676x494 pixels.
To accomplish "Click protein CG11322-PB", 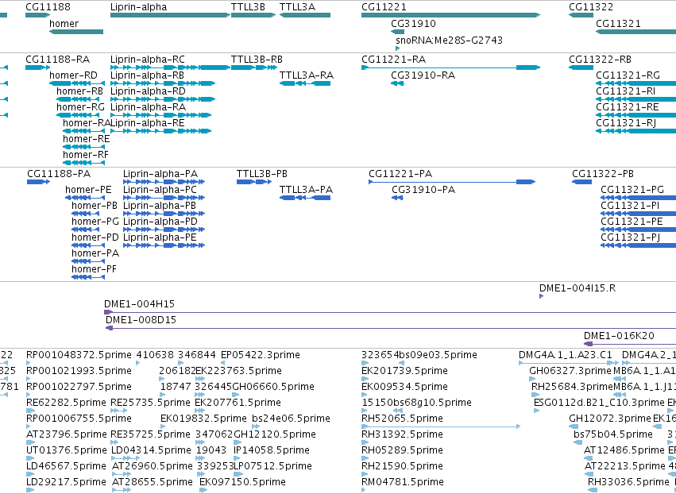I will click(x=581, y=182).
